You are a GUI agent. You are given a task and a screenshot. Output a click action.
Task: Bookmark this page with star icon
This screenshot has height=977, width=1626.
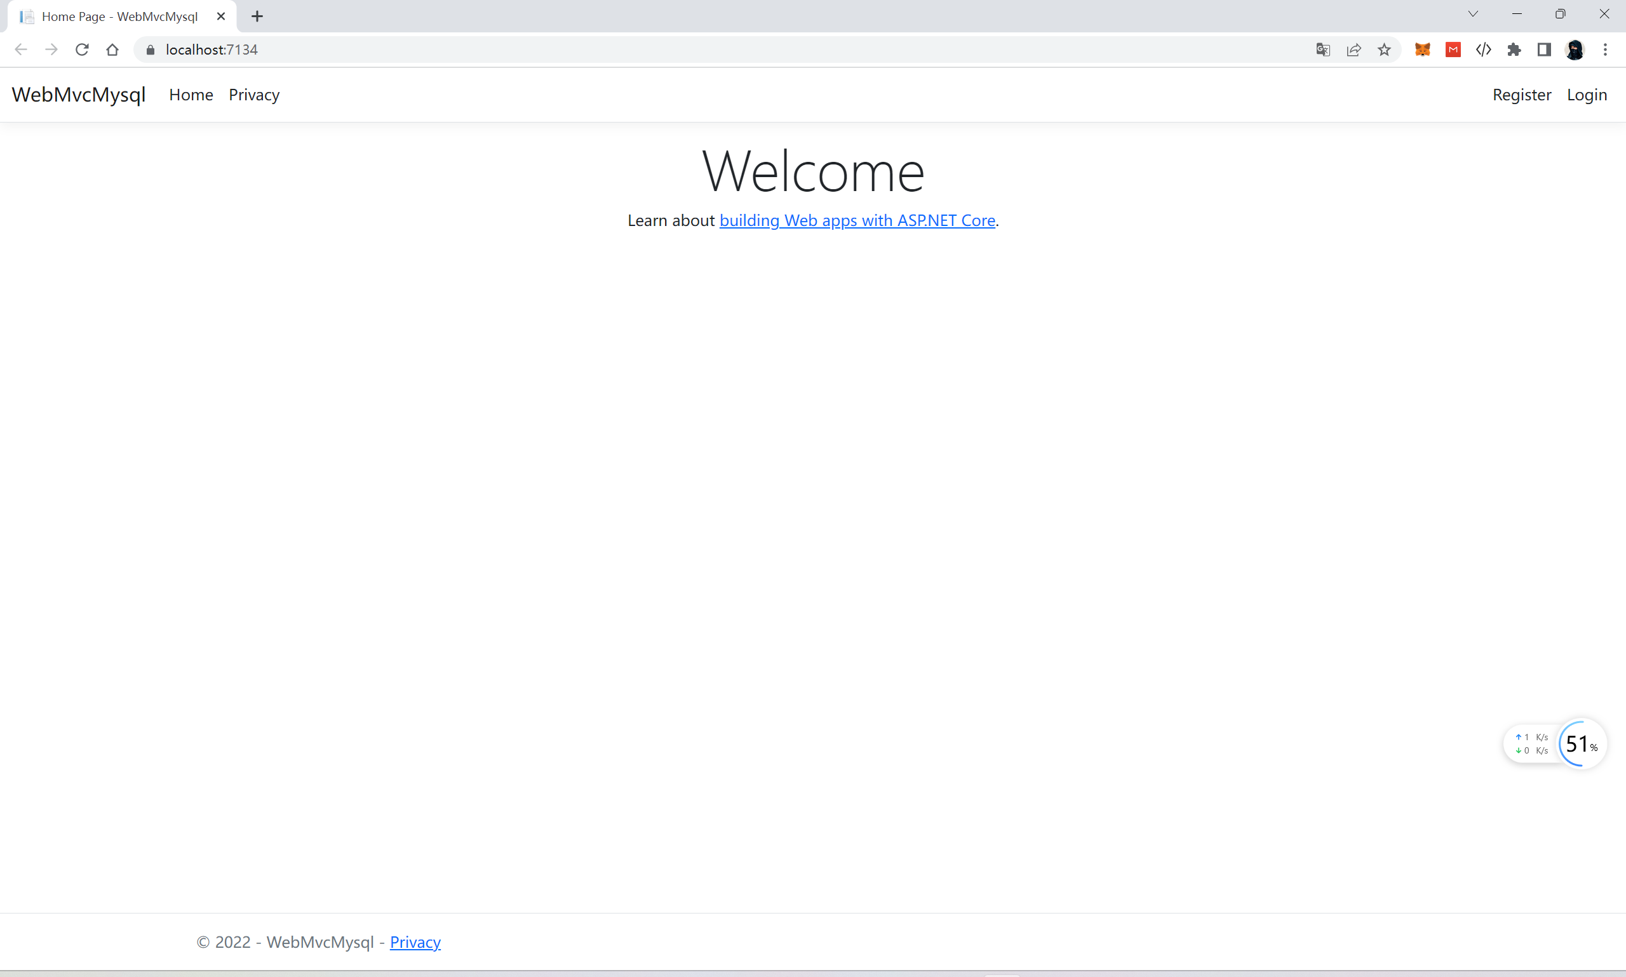1383,50
